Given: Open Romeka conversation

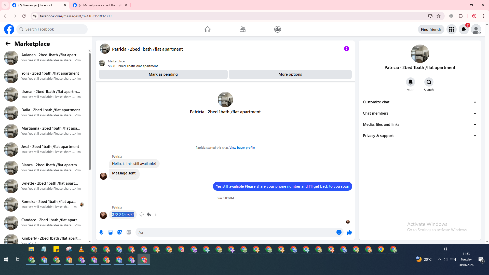Looking at the screenshot, I should coord(44,204).
